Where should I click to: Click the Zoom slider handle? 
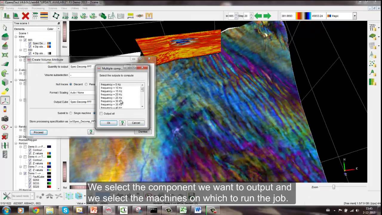tap(334, 187)
